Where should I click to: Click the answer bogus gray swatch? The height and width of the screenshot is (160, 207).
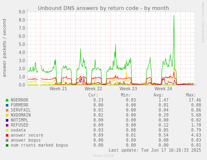(7, 140)
